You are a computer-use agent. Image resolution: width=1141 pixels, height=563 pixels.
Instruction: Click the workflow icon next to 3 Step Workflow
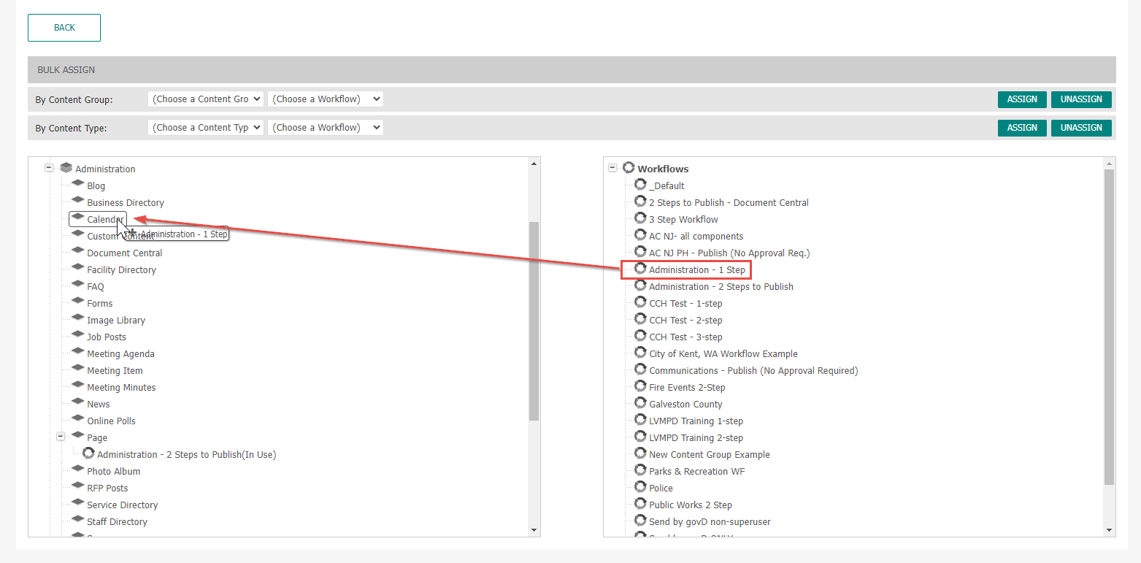click(639, 218)
